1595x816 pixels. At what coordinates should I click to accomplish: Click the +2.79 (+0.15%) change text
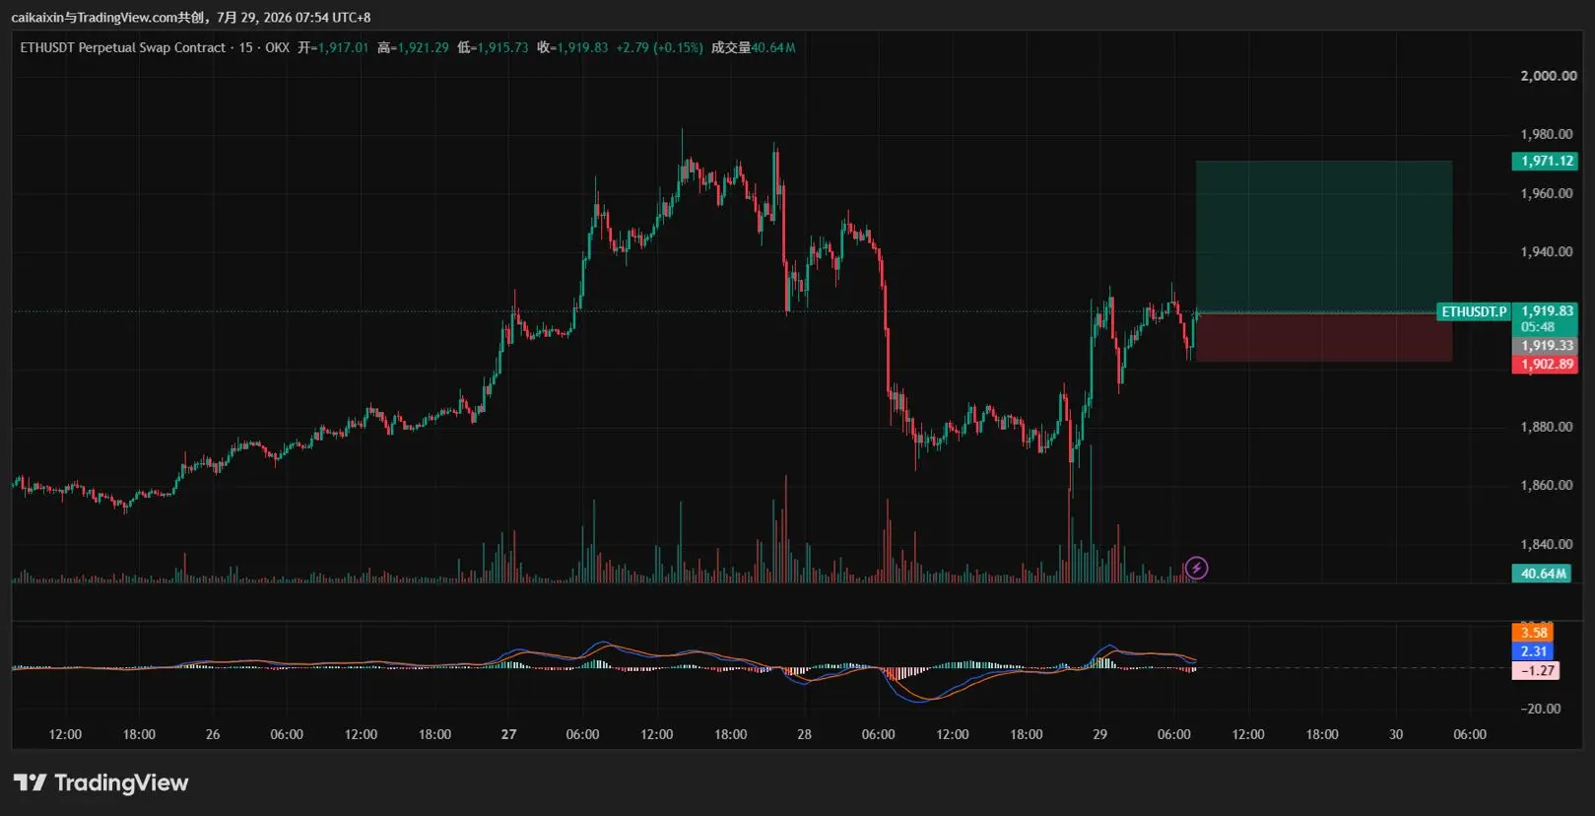coord(659,47)
